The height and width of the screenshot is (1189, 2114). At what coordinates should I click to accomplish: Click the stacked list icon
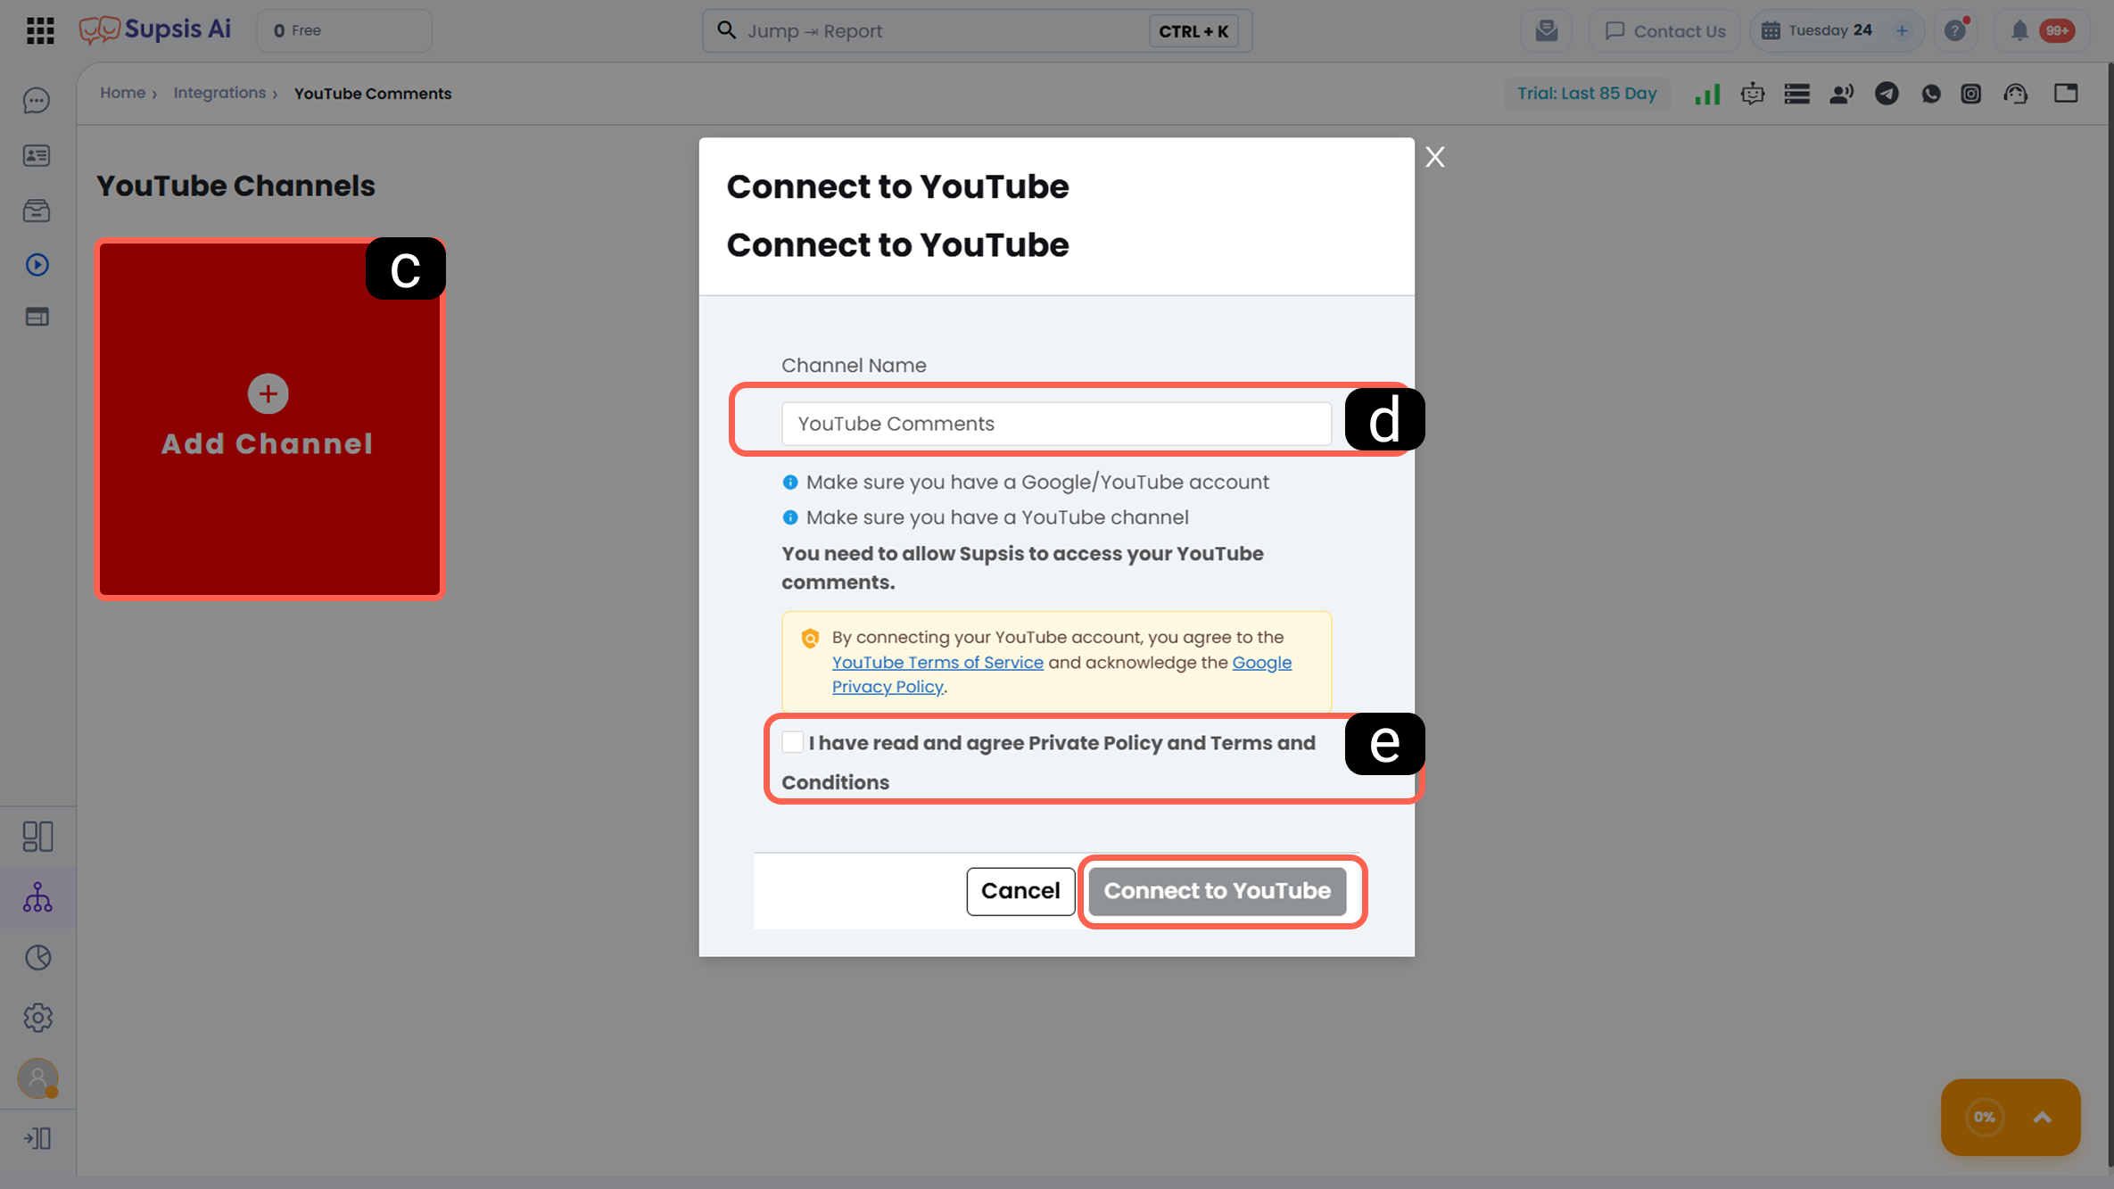1797,94
